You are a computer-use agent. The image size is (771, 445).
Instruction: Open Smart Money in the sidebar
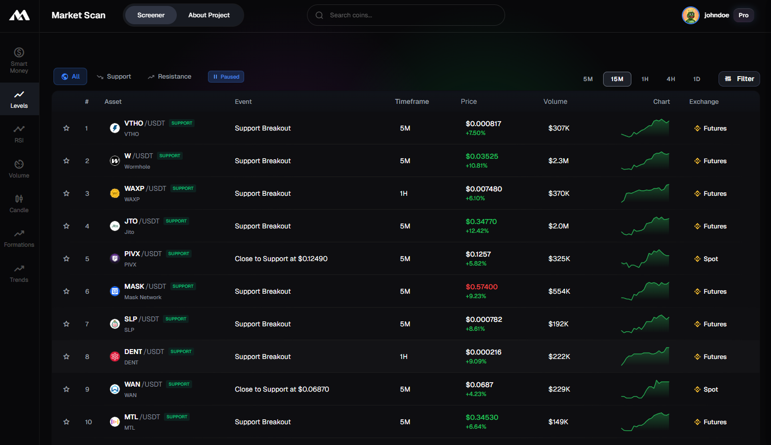pos(19,60)
